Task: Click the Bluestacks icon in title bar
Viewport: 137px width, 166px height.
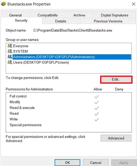Action: [x=3, y=4]
